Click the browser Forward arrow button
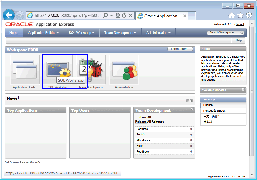 [20, 15]
